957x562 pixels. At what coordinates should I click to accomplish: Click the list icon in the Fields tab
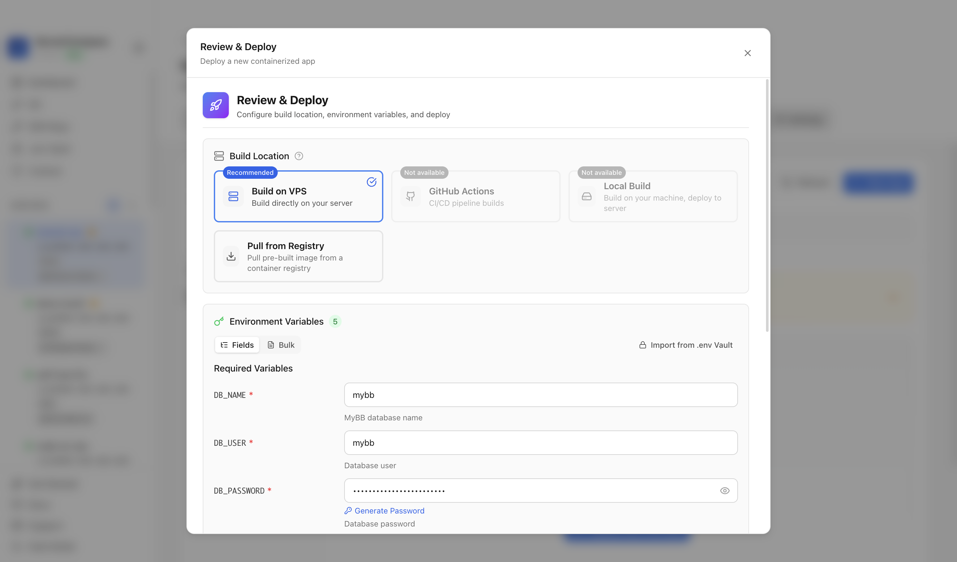click(x=224, y=345)
